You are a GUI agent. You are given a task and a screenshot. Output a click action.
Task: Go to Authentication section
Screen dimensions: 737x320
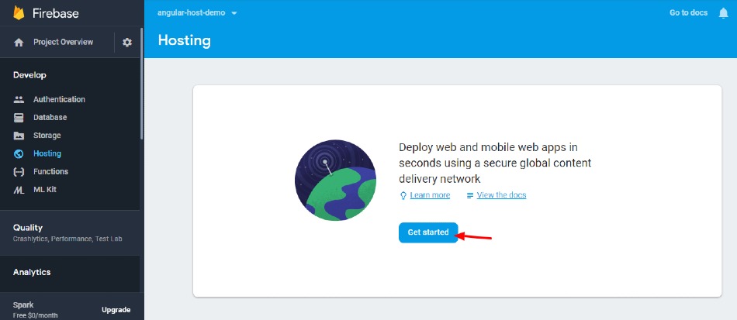59,99
